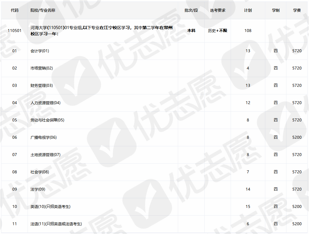The image size is (309, 234).
Task: Click the 劳动与社会保障(05) major
Action: [x=47, y=120]
